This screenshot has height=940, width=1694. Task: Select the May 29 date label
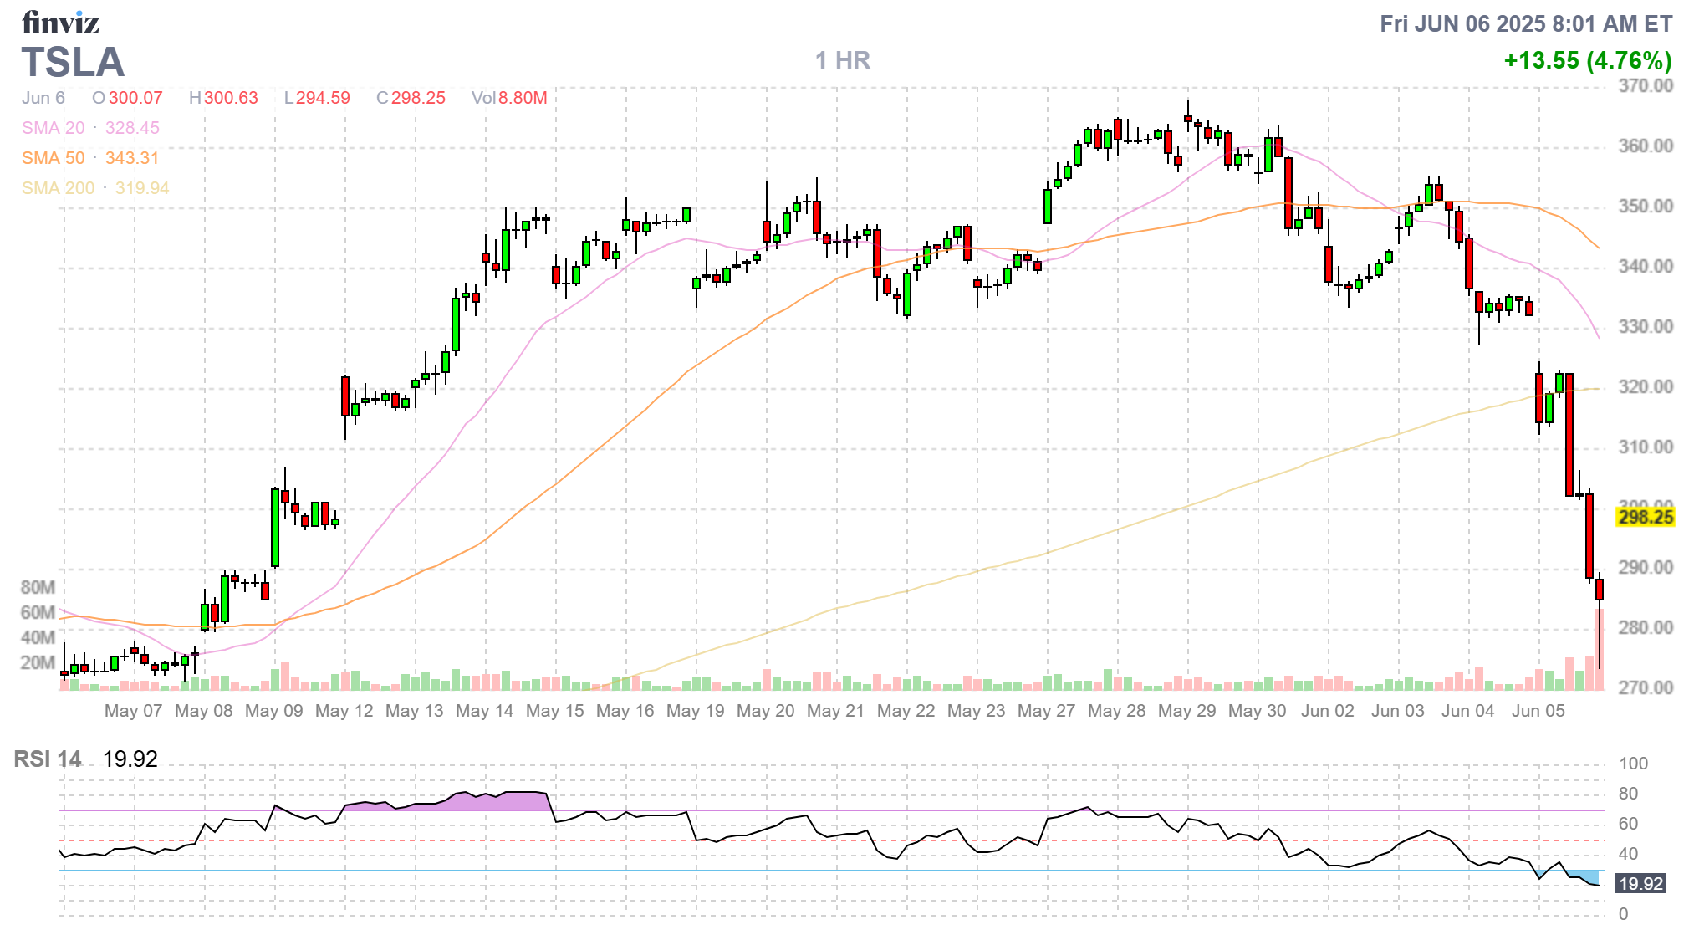[1187, 711]
